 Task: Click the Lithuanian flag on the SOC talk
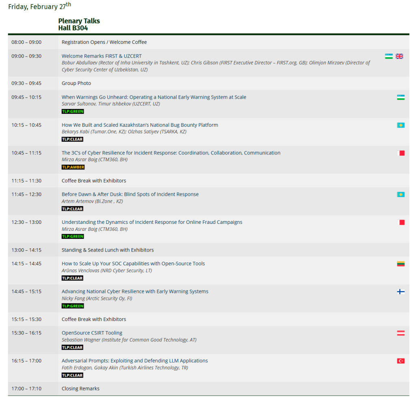pyautogui.click(x=401, y=264)
